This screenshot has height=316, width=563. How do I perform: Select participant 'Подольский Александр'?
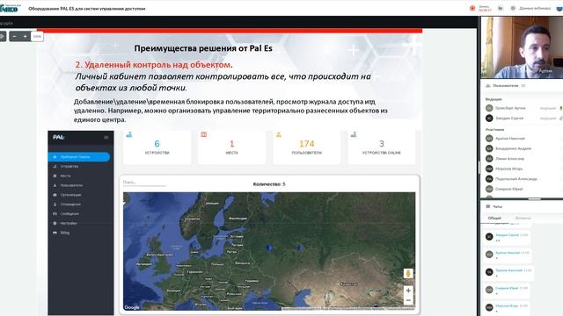click(516, 178)
